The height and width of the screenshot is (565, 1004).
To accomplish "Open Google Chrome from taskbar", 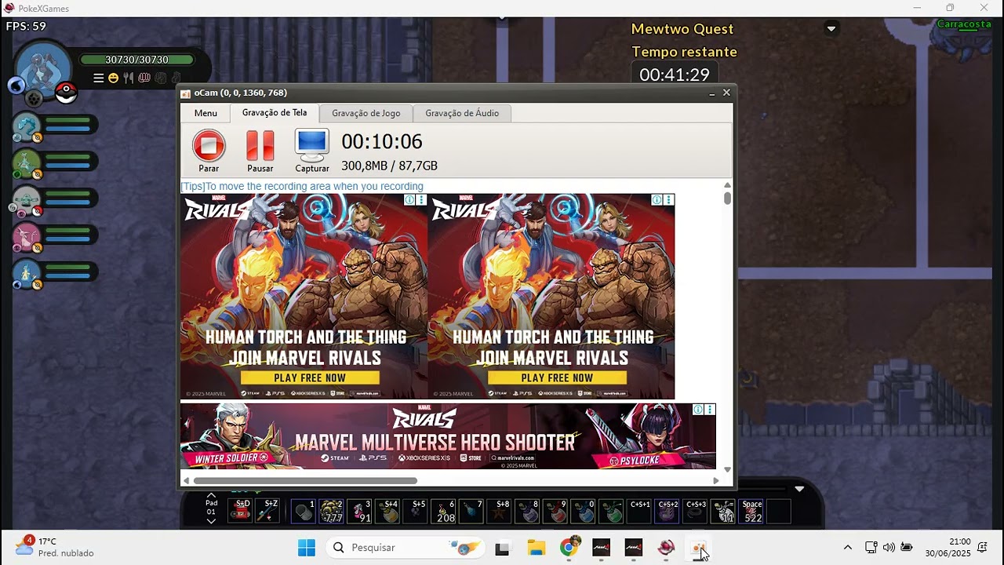I will tap(569, 548).
